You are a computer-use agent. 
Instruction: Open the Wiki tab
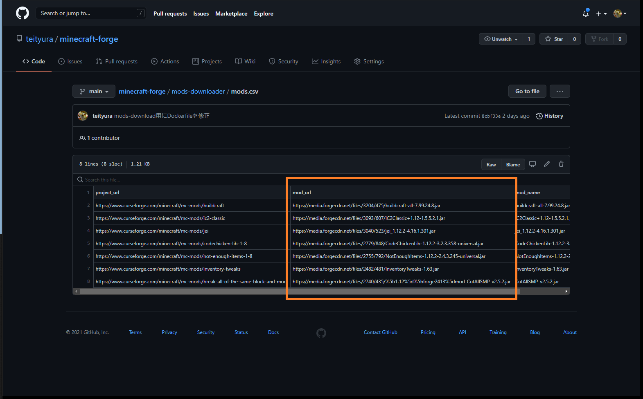coord(245,61)
